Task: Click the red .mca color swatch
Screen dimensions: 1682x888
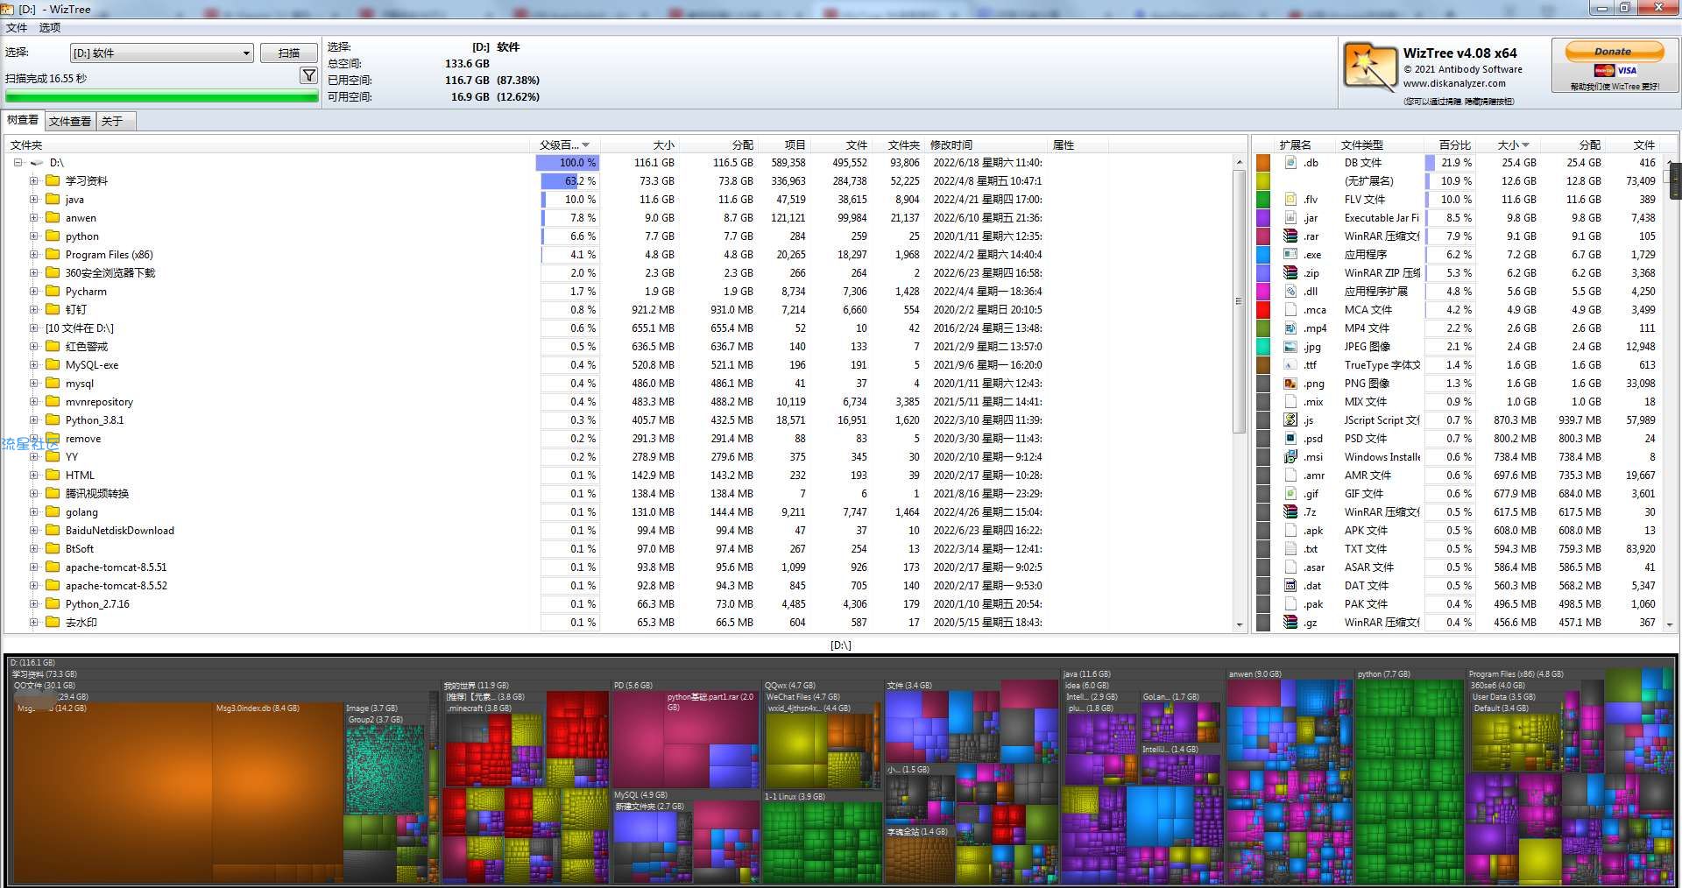Action: [x=1263, y=309]
